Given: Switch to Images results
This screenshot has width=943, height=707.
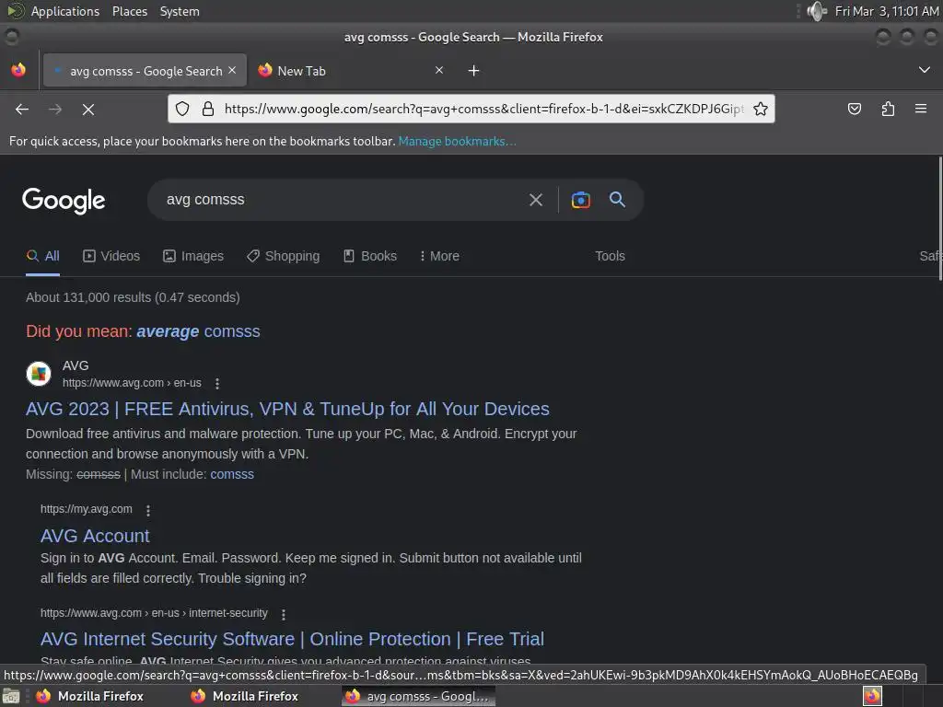Looking at the screenshot, I should pos(193,256).
